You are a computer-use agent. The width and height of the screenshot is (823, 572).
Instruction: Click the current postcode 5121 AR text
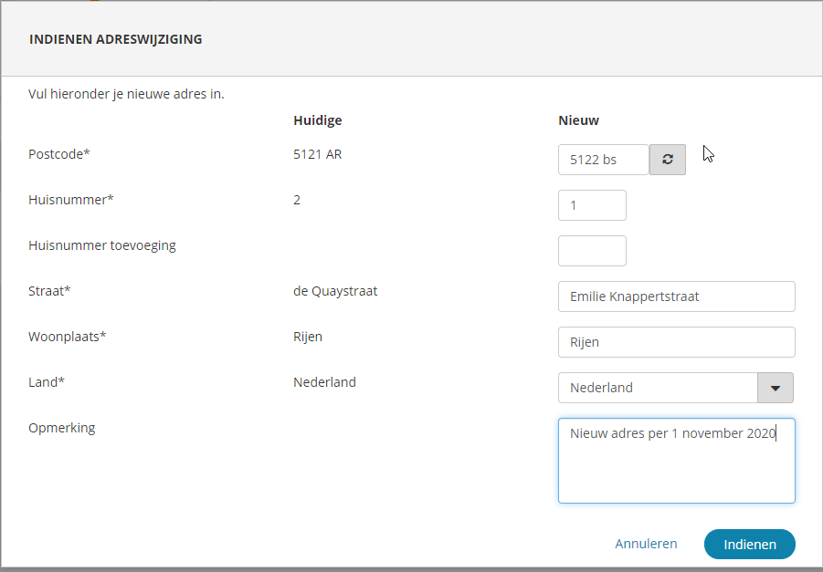(317, 154)
